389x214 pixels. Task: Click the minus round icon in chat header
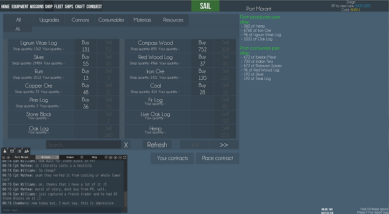(x=120, y=157)
